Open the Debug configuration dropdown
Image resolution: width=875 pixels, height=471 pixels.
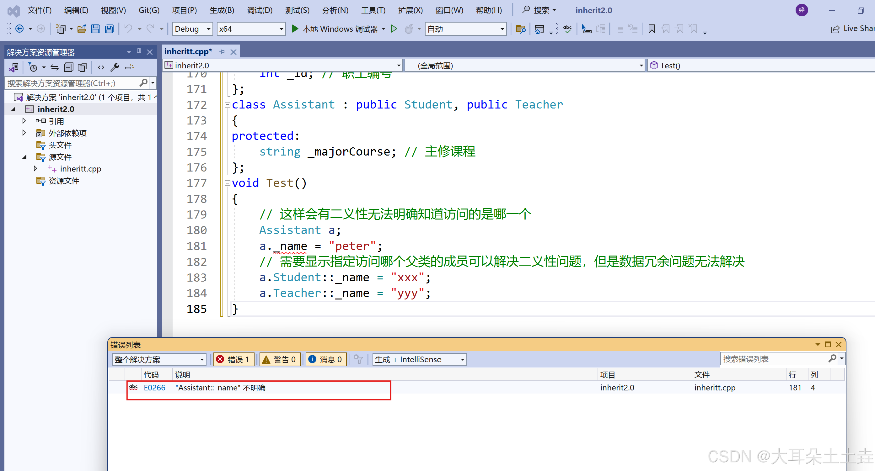193,29
